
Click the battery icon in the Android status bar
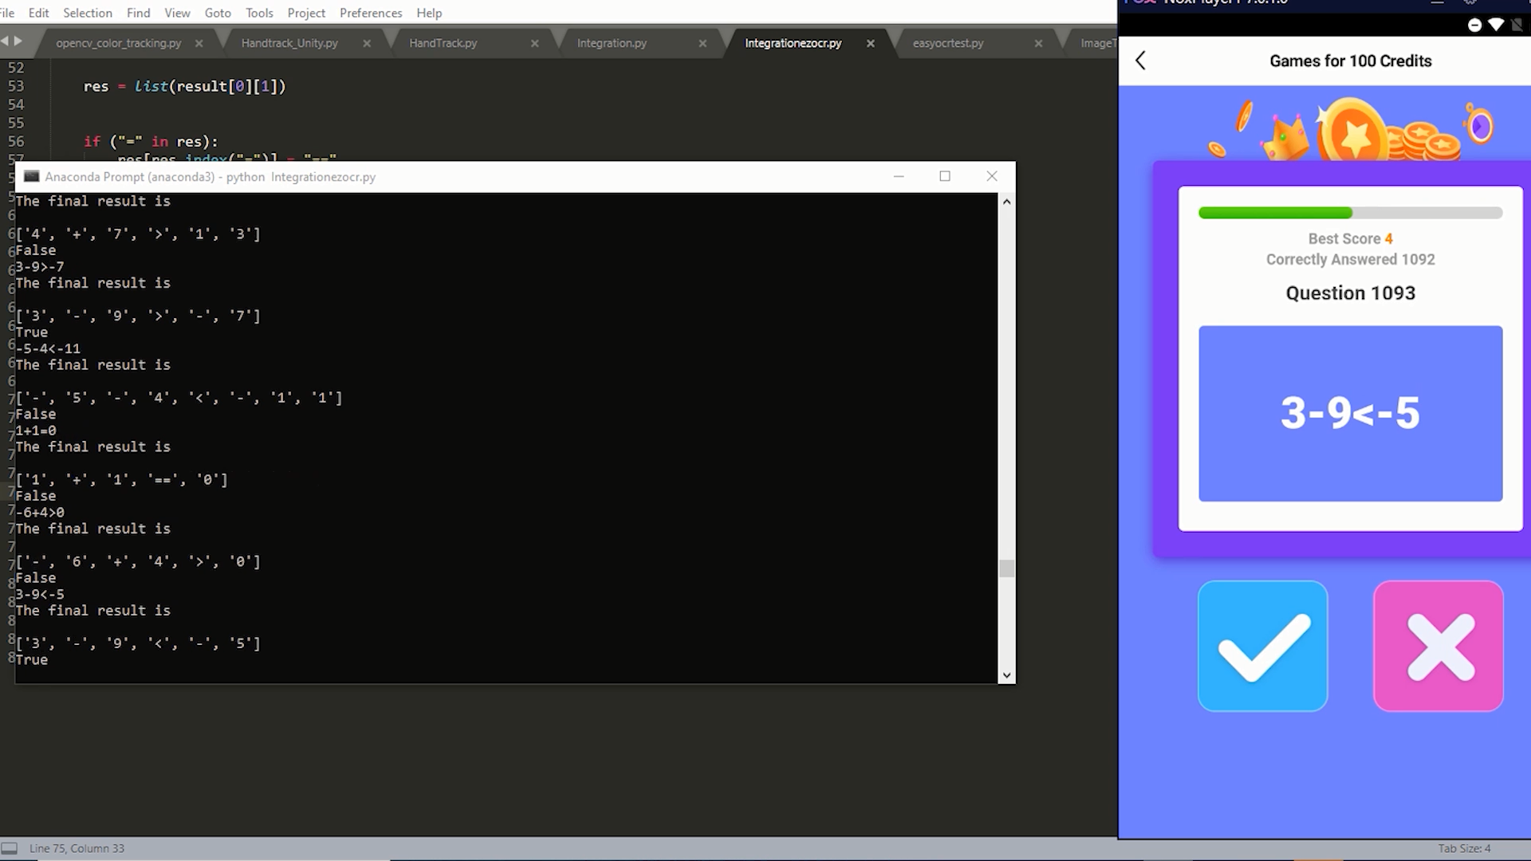(x=1516, y=25)
